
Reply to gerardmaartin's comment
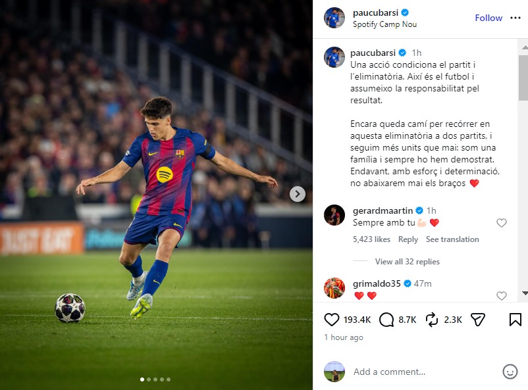coord(408,239)
